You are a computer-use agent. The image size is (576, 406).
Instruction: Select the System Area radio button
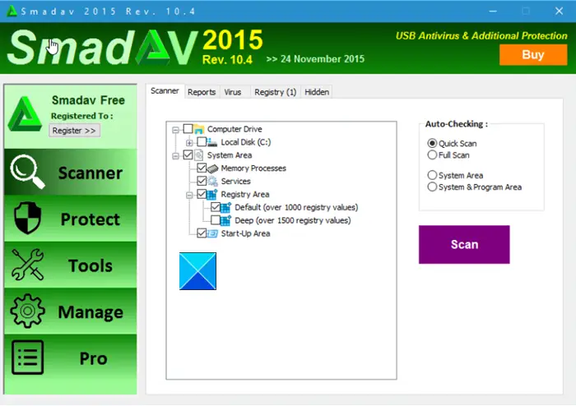[432, 175]
